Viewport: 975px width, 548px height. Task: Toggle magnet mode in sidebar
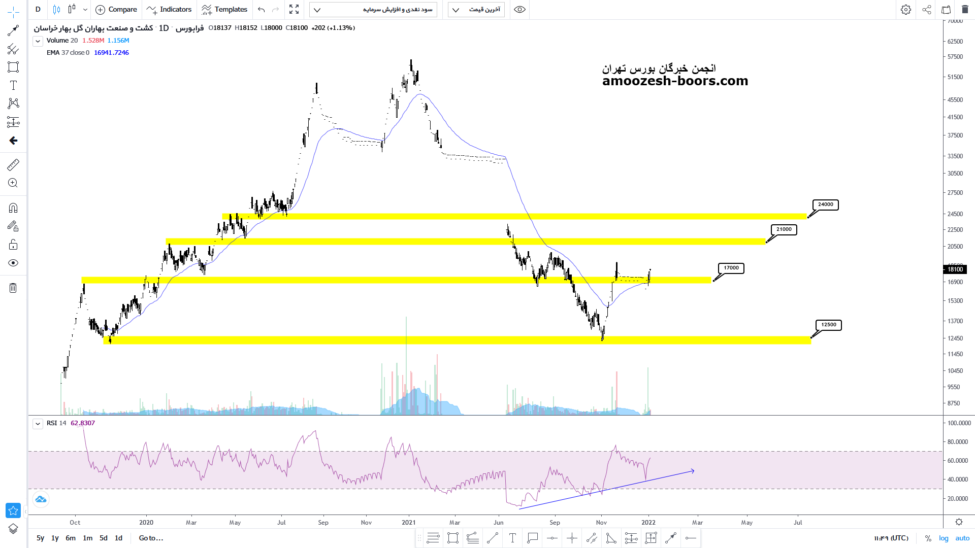tap(13, 208)
